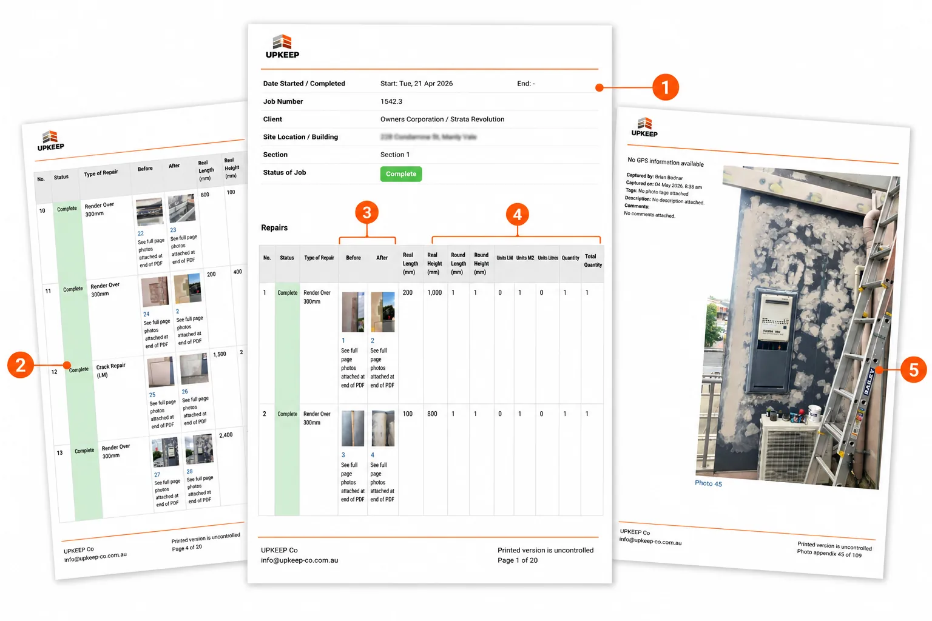The image size is (932, 621).
Task: Click the Photo 45 caption link
Action: click(708, 483)
